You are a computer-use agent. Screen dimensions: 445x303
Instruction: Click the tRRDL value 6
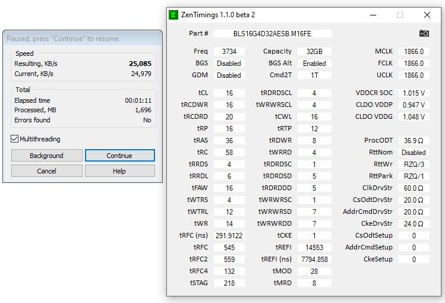[x=229, y=176]
